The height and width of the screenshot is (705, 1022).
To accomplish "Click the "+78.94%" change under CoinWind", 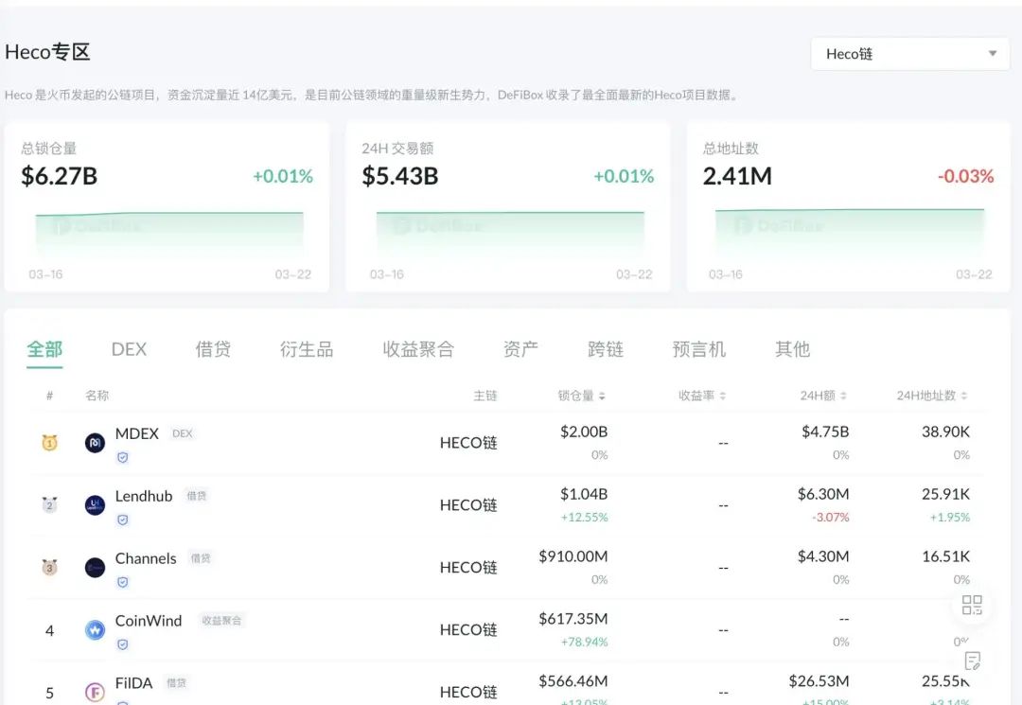I will [x=585, y=642].
